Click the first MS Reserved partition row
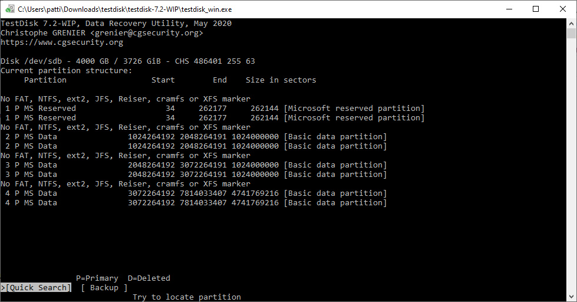This screenshot has height=302, width=577. pos(213,109)
